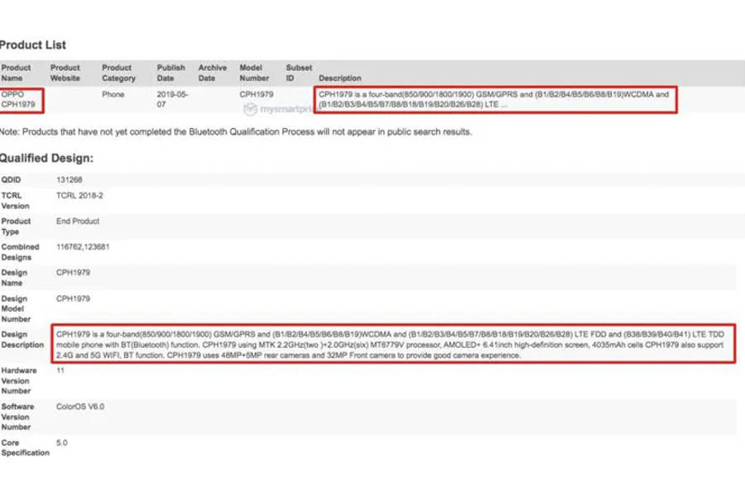Click the 'Core Specification' row label
The height and width of the screenshot is (496, 745).
pos(25,447)
